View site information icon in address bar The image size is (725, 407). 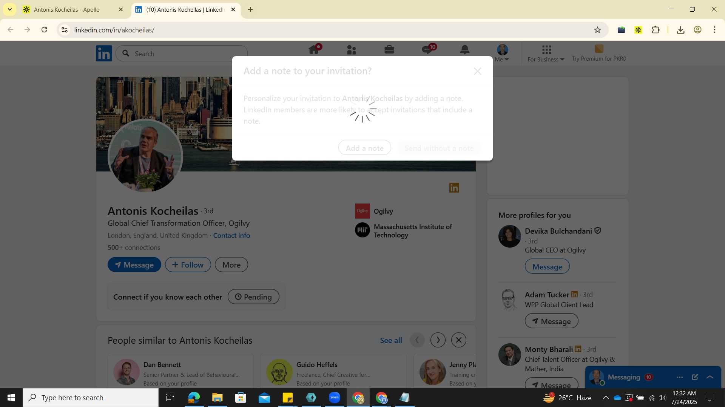[65, 30]
